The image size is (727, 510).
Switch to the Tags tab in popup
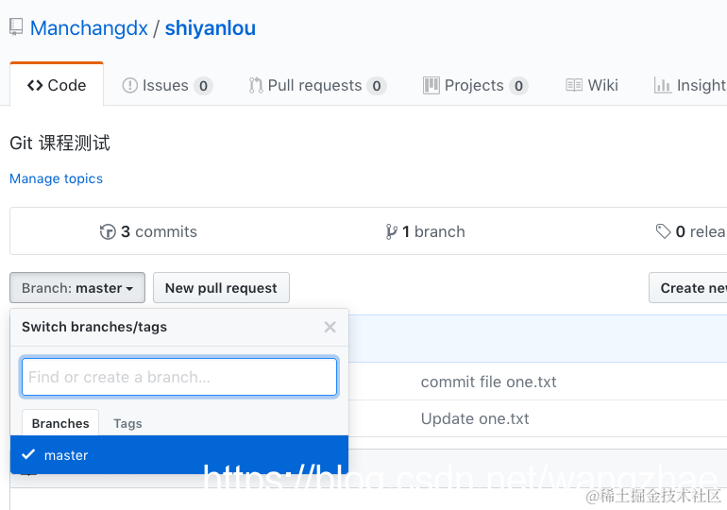tap(127, 423)
